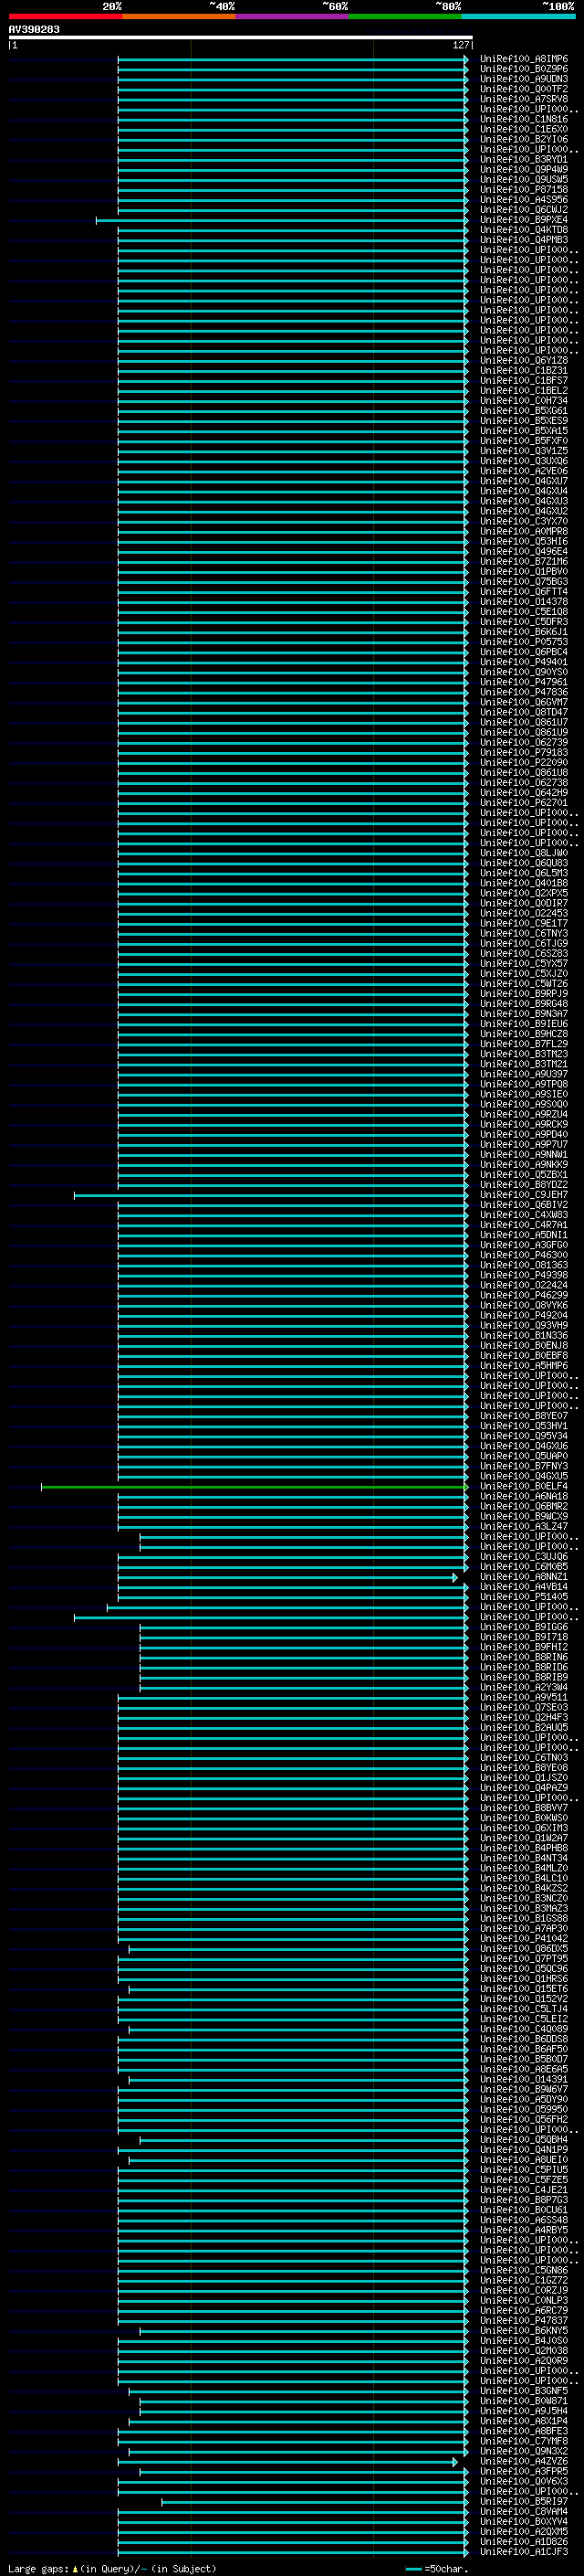This screenshot has height=2576, width=584.
Task: Select hit label UniRef100_Q93VH9
Action: coord(523,1325)
